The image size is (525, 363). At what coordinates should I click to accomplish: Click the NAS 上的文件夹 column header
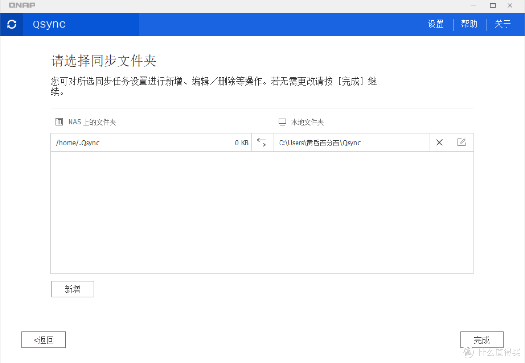[92, 122]
